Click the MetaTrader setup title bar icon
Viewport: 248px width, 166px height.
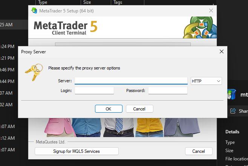click(34, 11)
